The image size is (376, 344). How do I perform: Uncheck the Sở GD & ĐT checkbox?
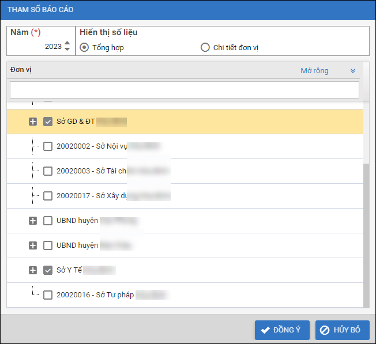pos(48,122)
